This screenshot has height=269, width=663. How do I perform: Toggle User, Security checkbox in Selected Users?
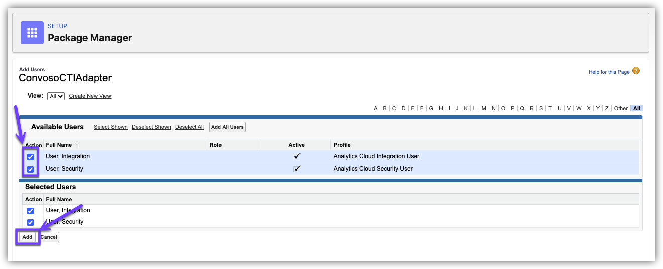[31, 222]
